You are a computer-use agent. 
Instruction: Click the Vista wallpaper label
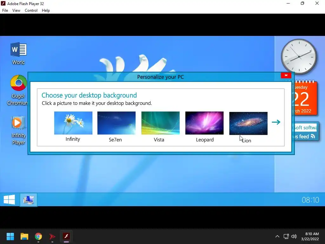coord(159,140)
